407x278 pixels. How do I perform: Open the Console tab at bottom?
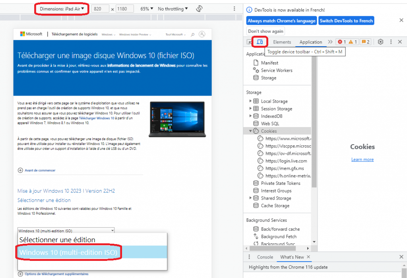click(x=264, y=257)
